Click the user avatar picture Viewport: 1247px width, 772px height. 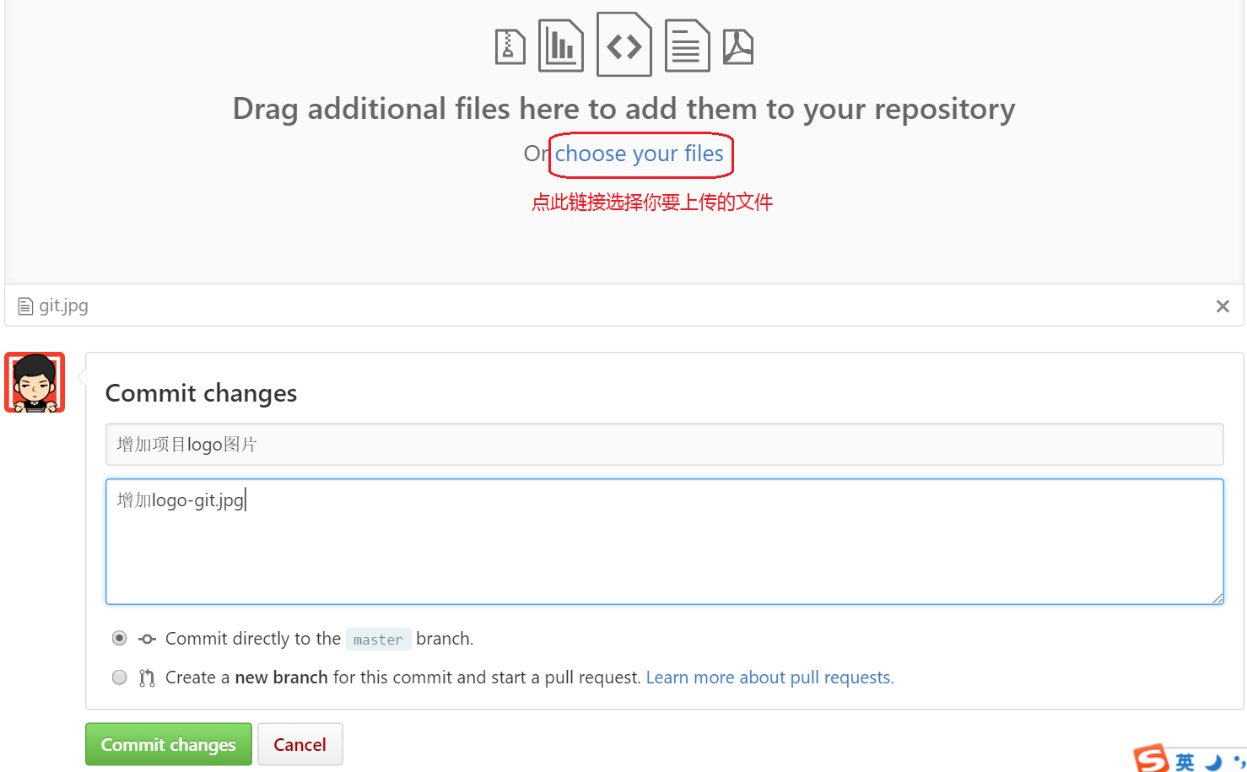(x=35, y=382)
